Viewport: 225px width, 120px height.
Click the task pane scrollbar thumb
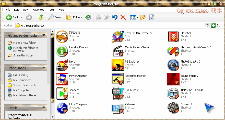[x=52, y=68]
